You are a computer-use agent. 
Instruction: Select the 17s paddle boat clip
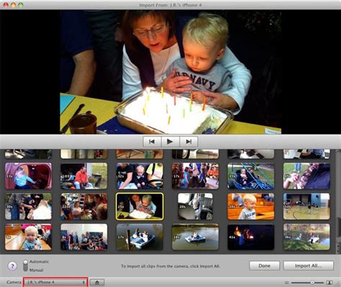[x=140, y=237]
